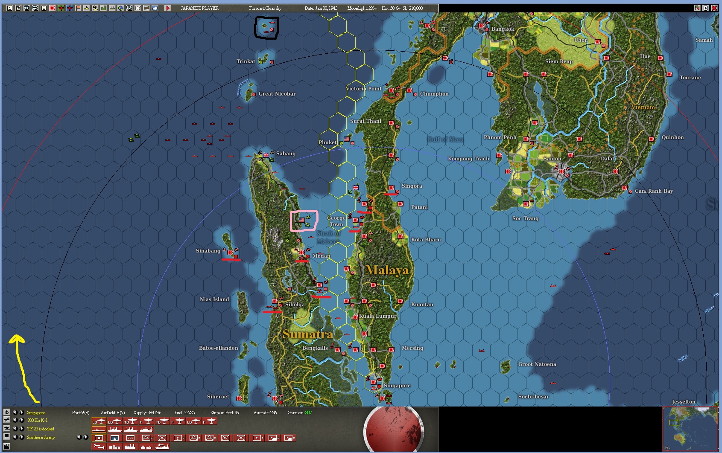Go to next base using the arrow beside Singapore
Viewport: 722px width, 453px height.
click(21, 412)
